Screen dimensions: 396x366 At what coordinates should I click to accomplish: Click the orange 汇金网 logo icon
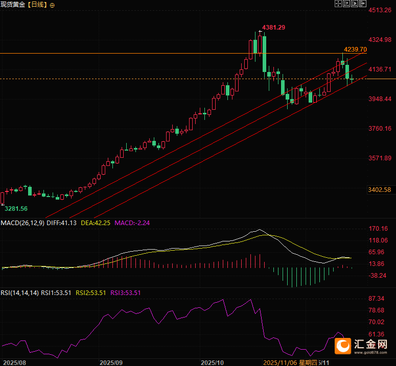(x=343, y=346)
